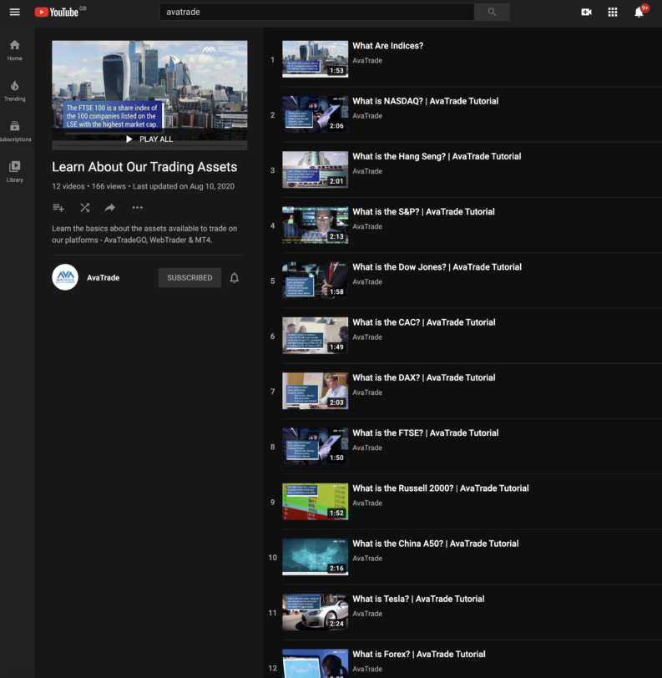Click AvaTrade under What is the Dow Jones?

click(367, 282)
